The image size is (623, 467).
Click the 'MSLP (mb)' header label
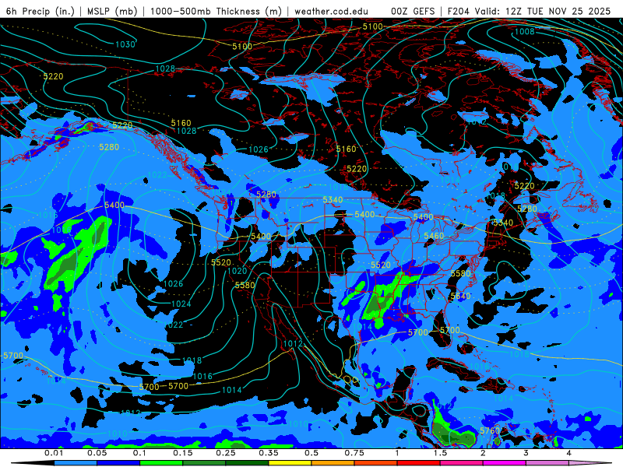coord(112,11)
